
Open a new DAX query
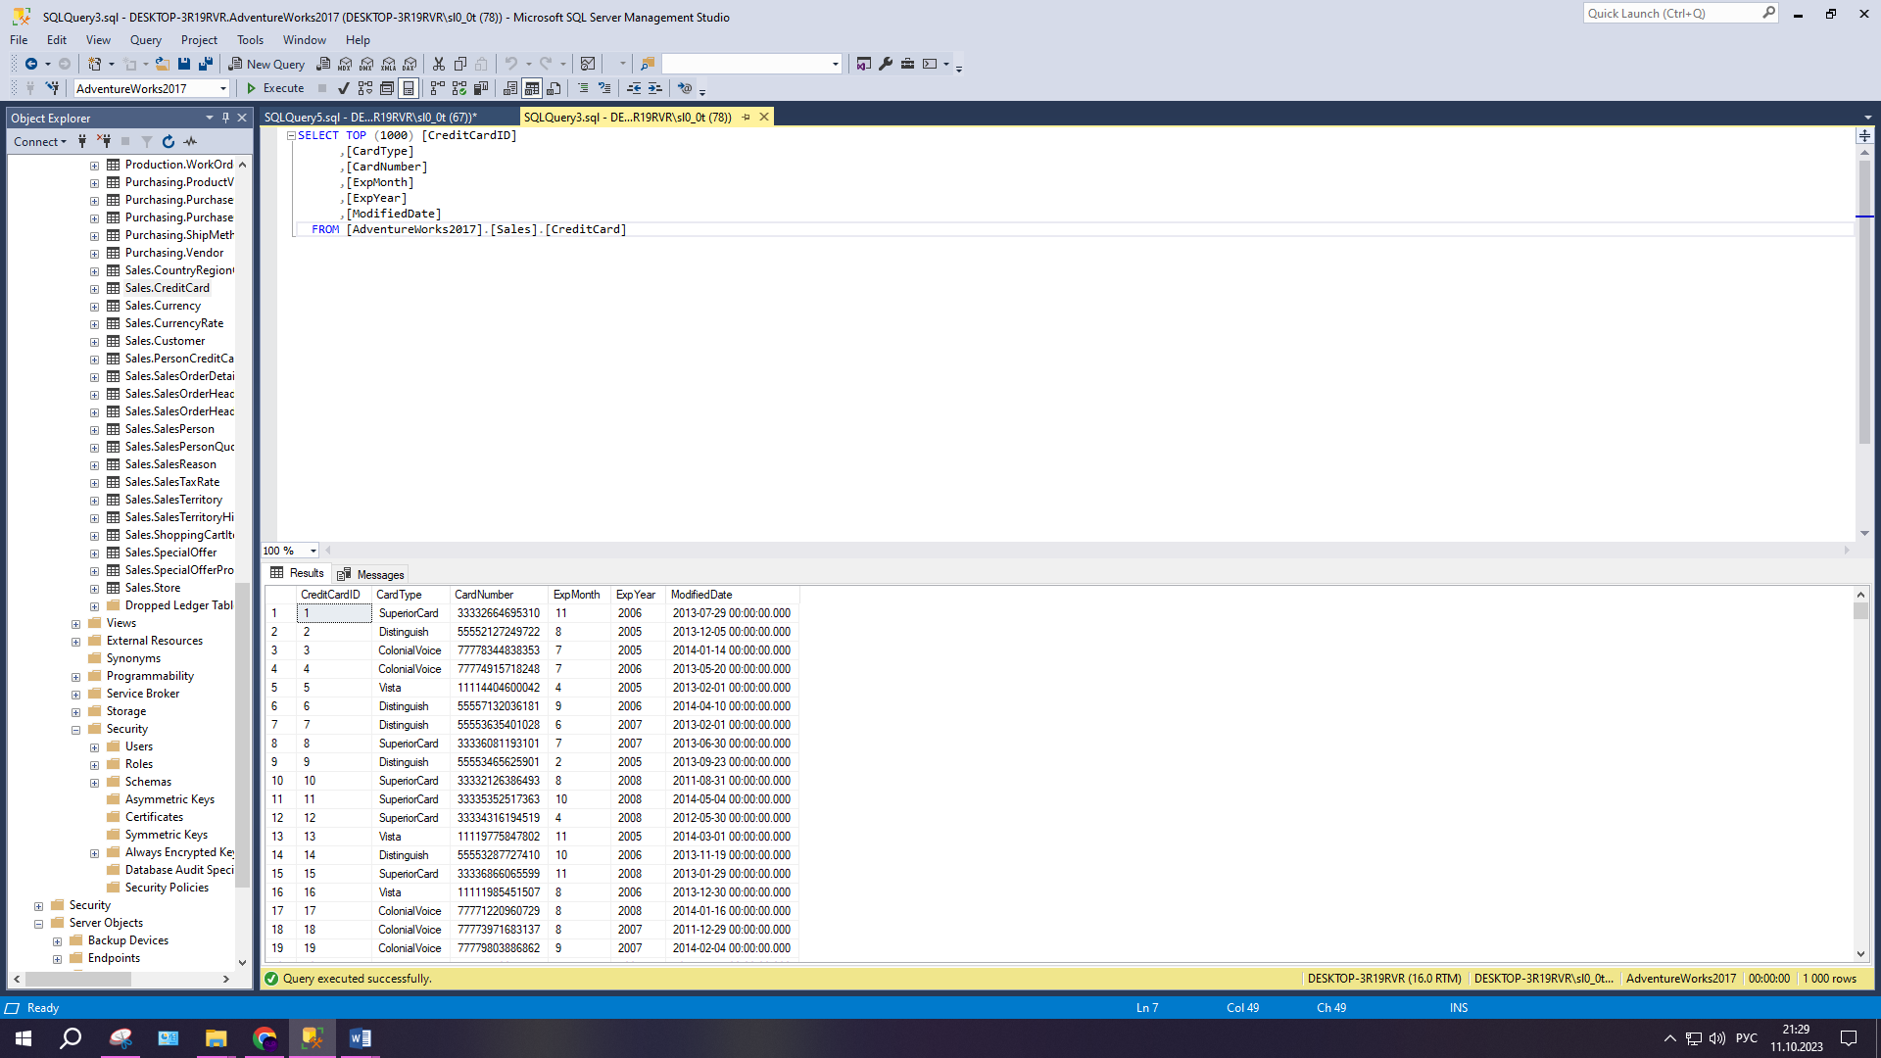410,64
